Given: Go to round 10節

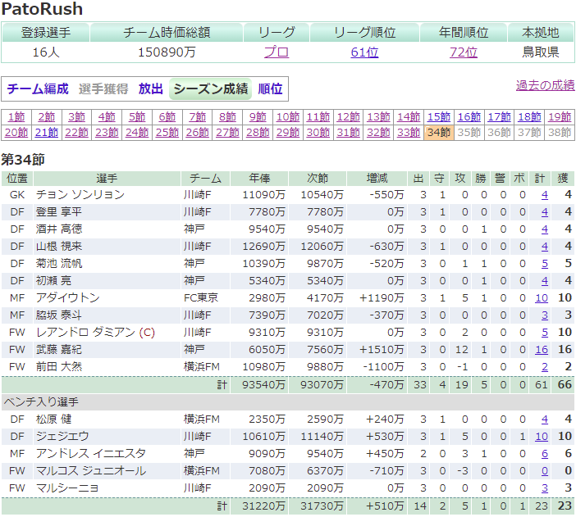Looking at the screenshot, I should coord(288,117).
